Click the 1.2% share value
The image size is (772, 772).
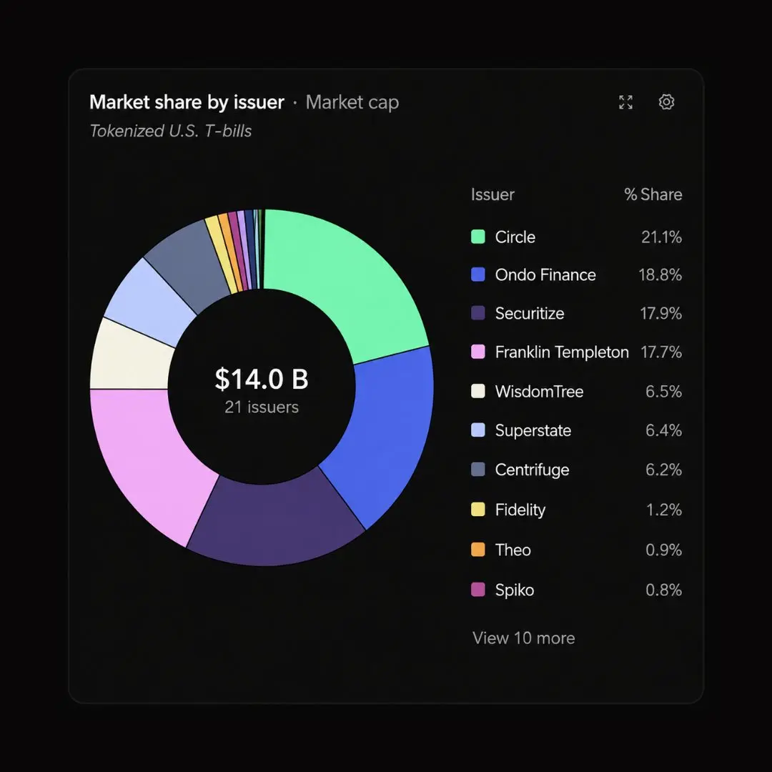click(663, 510)
